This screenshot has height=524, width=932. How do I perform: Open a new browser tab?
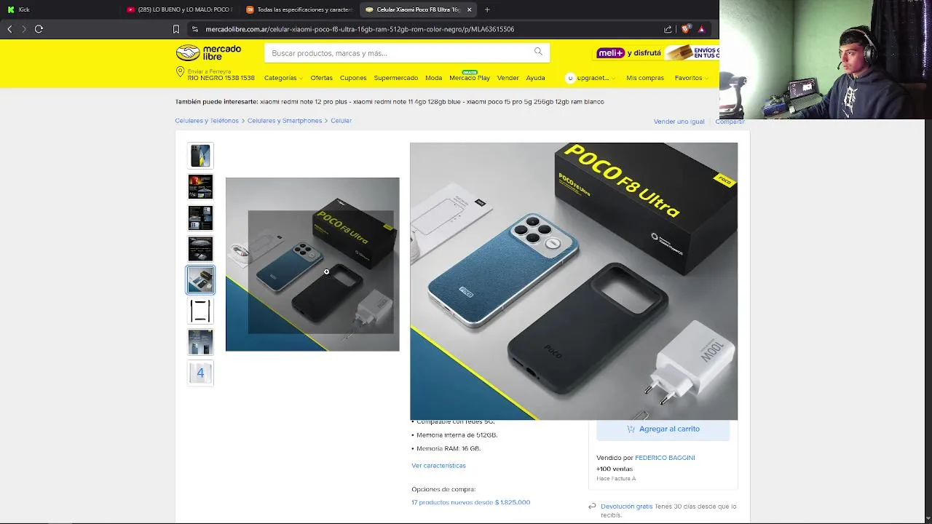coord(487,9)
